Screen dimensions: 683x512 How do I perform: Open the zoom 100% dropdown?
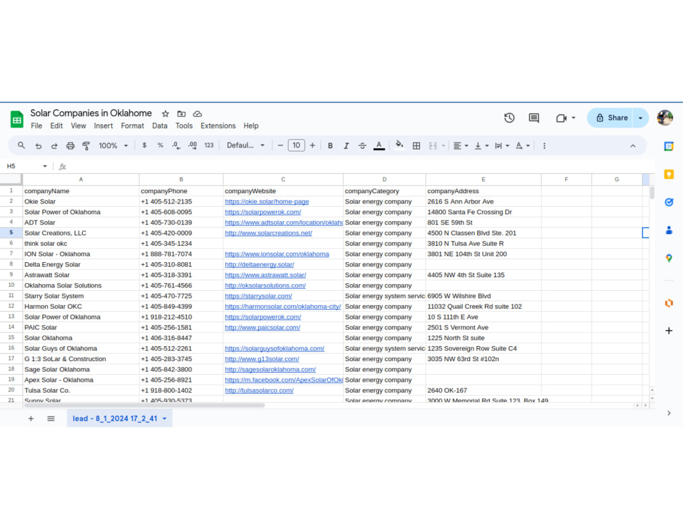pyautogui.click(x=113, y=146)
